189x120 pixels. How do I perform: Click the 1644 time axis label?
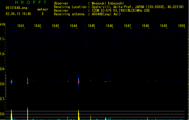(74, 26)
